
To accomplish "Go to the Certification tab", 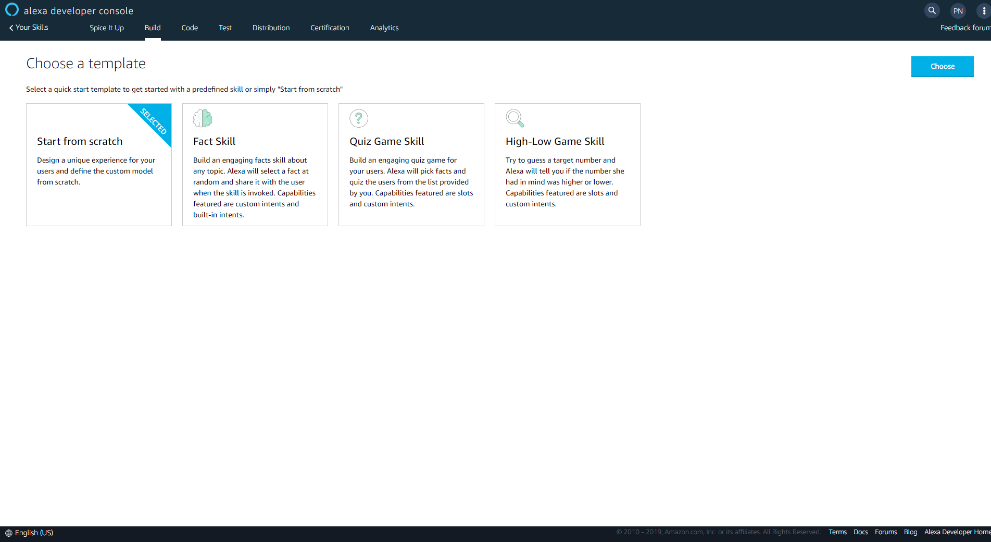I will click(x=330, y=28).
